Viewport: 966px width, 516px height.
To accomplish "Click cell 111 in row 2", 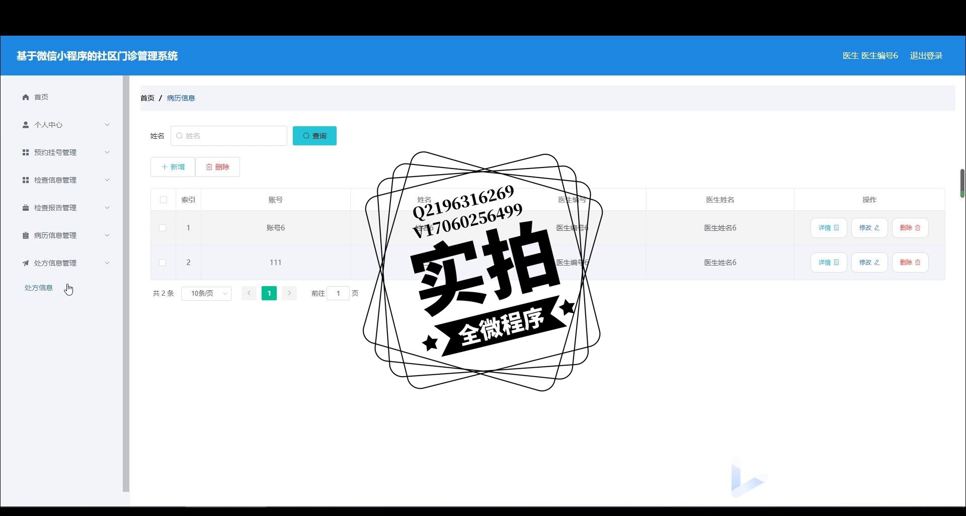I will (276, 263).
